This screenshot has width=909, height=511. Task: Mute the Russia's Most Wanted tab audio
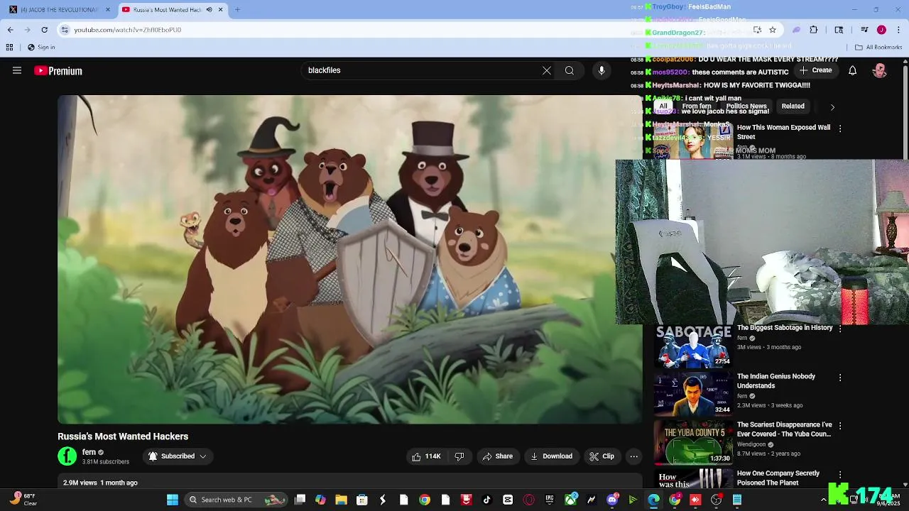209,9
